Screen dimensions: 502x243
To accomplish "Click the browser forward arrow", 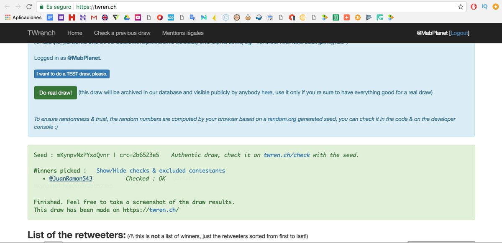I will coord(18,7).
